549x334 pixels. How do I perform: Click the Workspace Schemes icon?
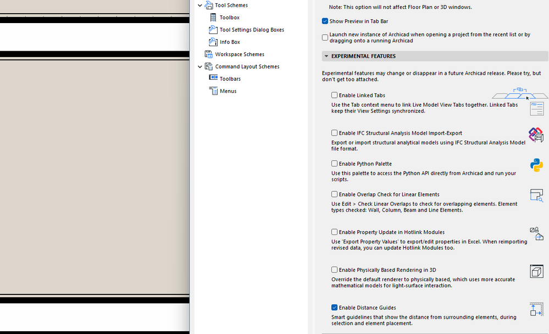pos(209,54)
